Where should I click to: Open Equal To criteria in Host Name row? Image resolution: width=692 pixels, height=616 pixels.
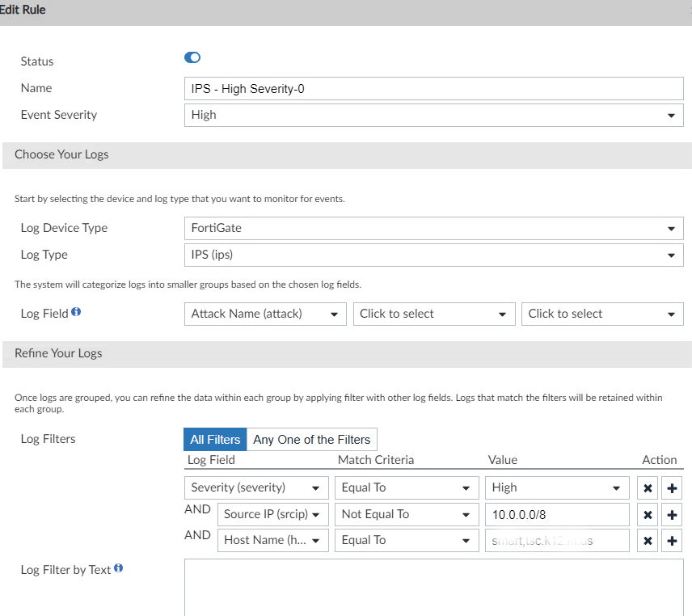click(407, 541)
